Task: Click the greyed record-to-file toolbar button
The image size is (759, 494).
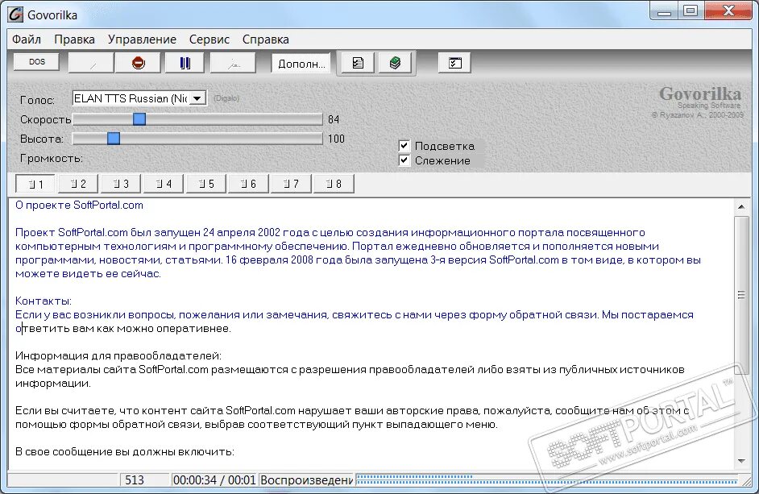Action: (x=234, y=63)
